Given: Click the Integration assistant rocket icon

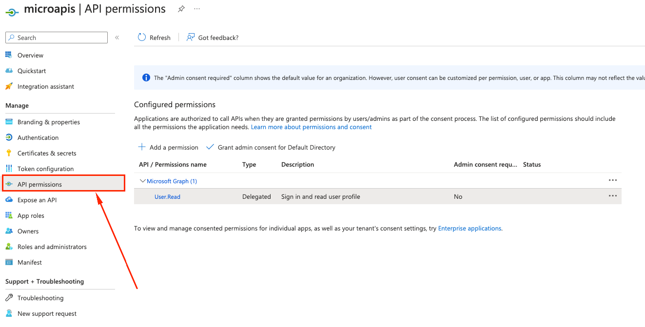Looking at the screenshot, I should 9,86.
